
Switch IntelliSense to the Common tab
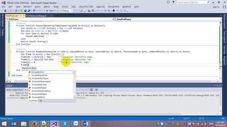[33, 101]
